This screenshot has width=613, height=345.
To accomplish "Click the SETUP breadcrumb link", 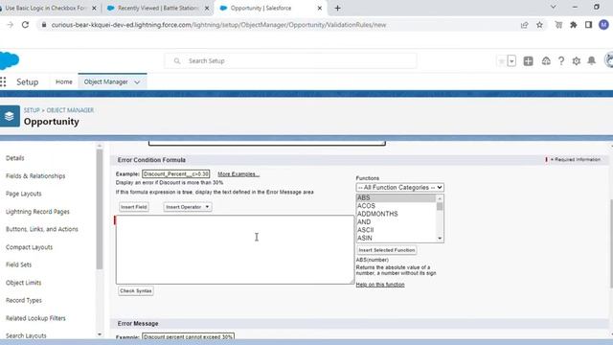I will point(32,110).
